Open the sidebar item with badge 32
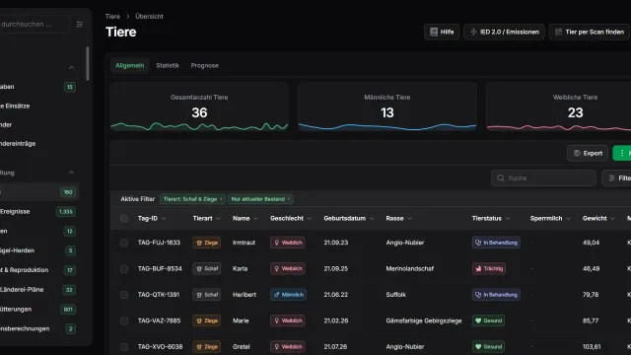The width and height of the screenshot is (631, 355). (x=38, y=290)
